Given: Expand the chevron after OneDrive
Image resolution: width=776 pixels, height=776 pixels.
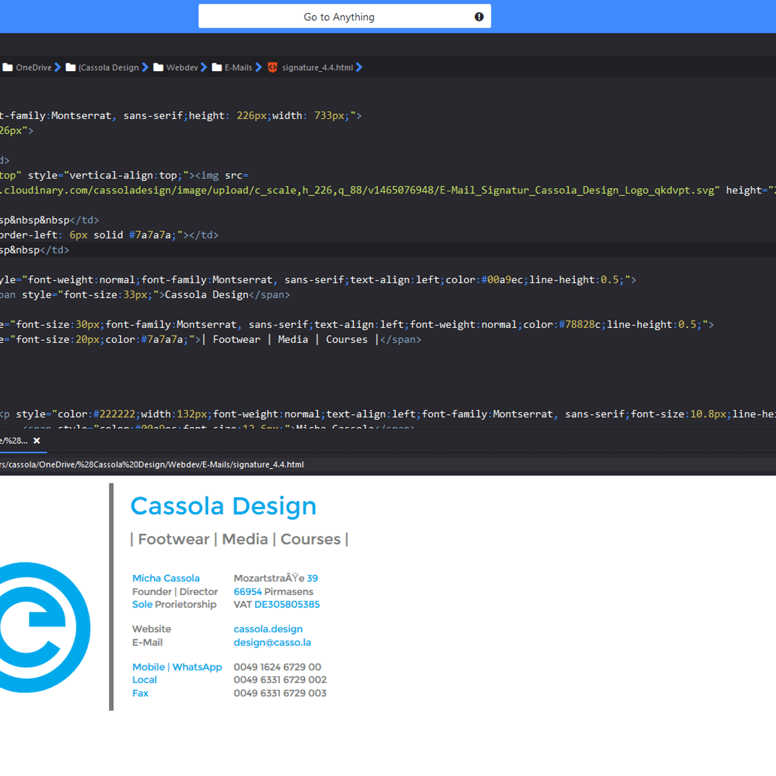Looking at the screenshot, I should [x=58, y=67].
